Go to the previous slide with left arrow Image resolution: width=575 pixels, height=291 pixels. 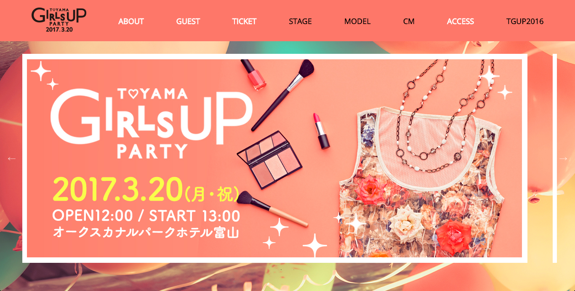pyautogui.click(x=11, y=159)
